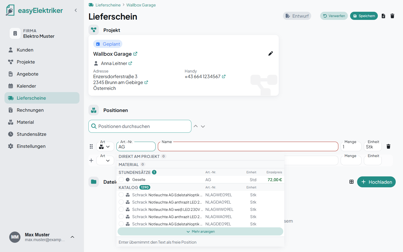Open the document preview icon beside Speichern
The width and height of the screenshot is (403, 252).
coord(383,16)
